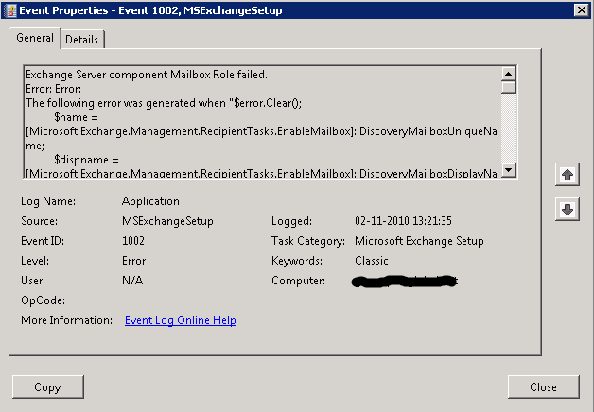The width and height of the screenshot is (594, 412).
Task: Select the Logged date 02-11-2010 13:21:35
Action: click(x=403, y=221)
